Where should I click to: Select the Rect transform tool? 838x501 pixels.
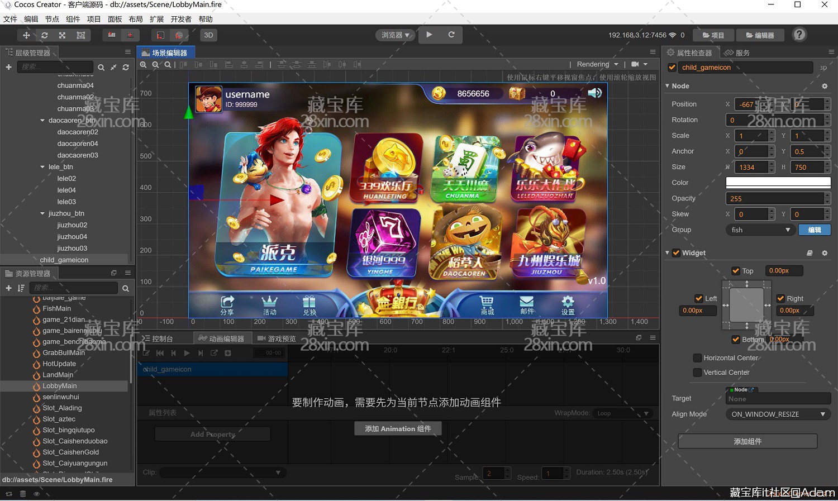(80, 35)
